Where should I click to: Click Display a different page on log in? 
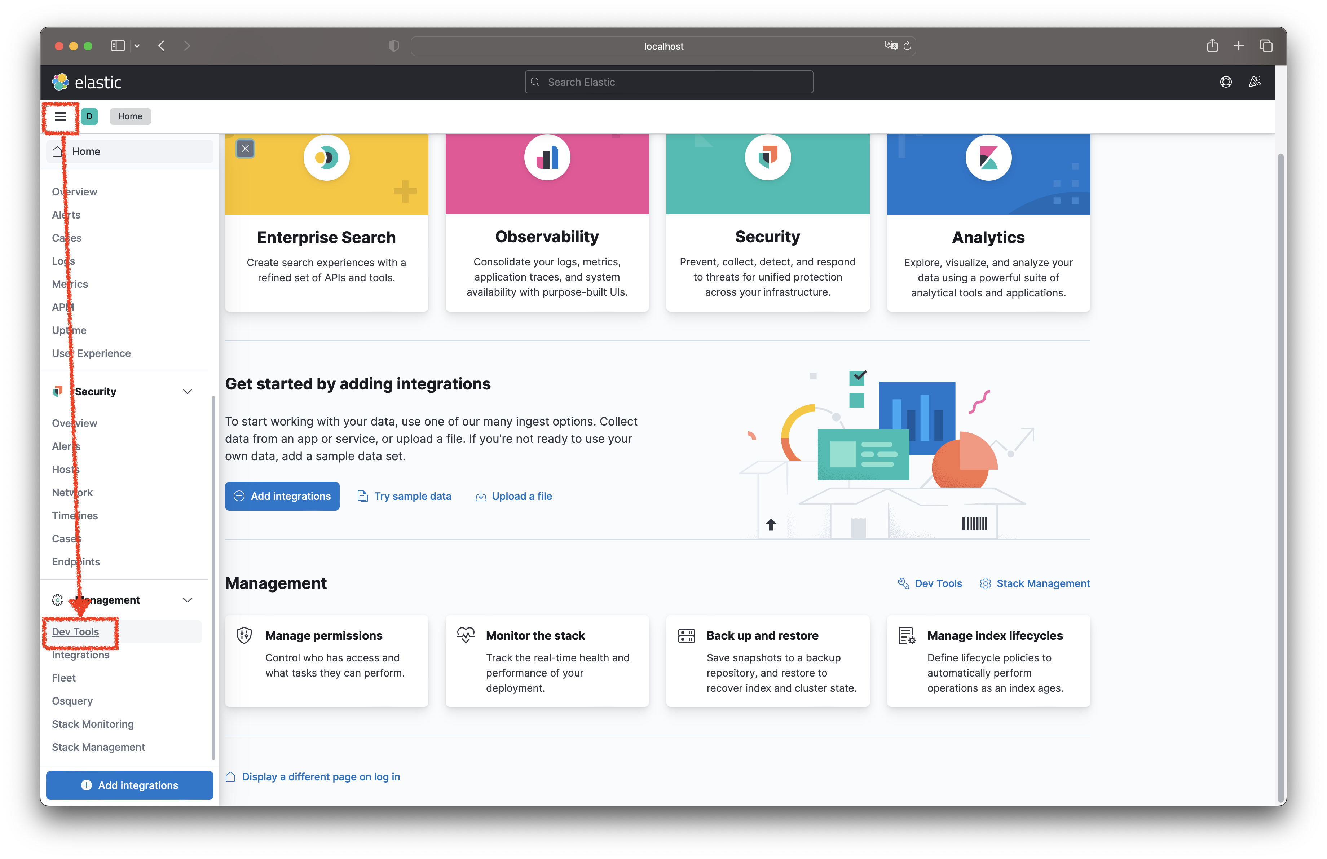tap(321, 776)
